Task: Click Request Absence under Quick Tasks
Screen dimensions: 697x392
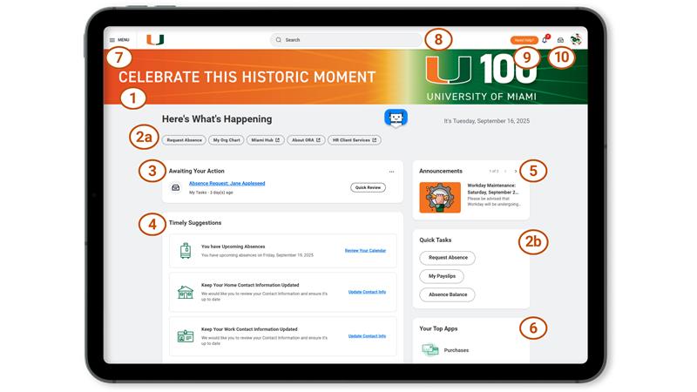Action: pos(448,258)
